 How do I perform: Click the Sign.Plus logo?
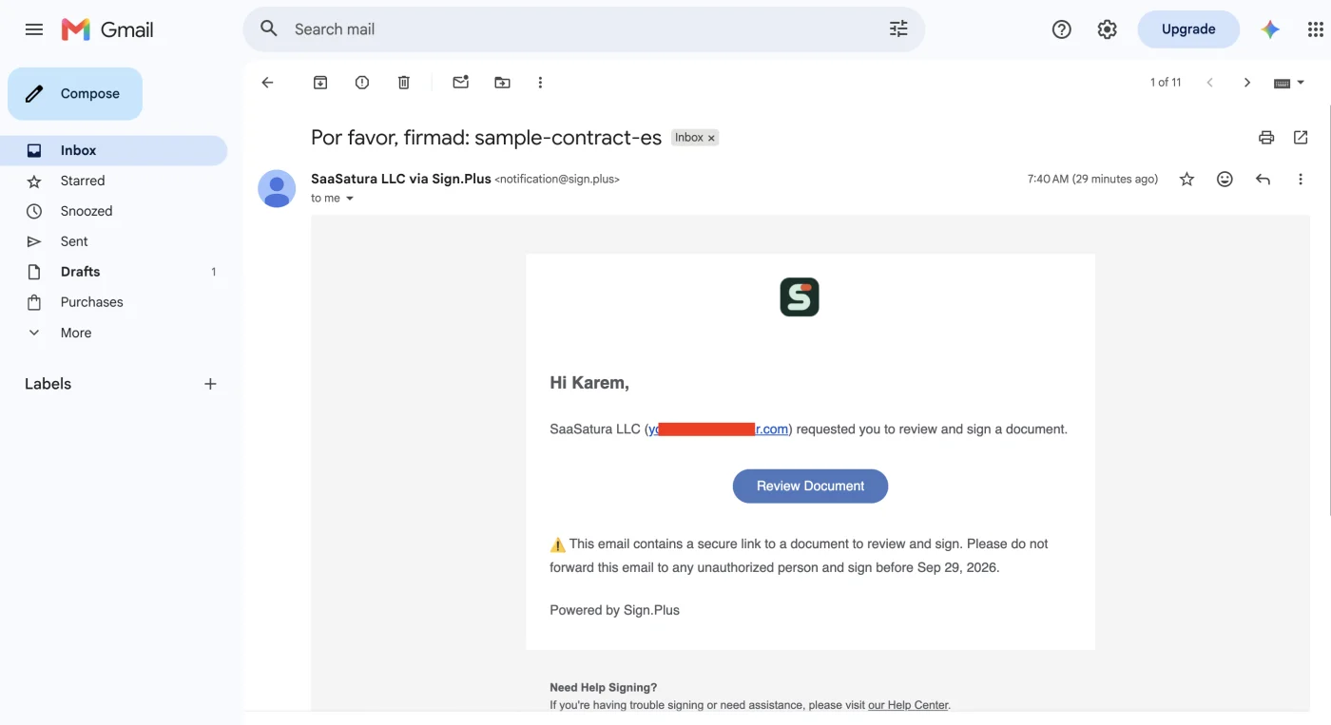[x=800, y=297]
